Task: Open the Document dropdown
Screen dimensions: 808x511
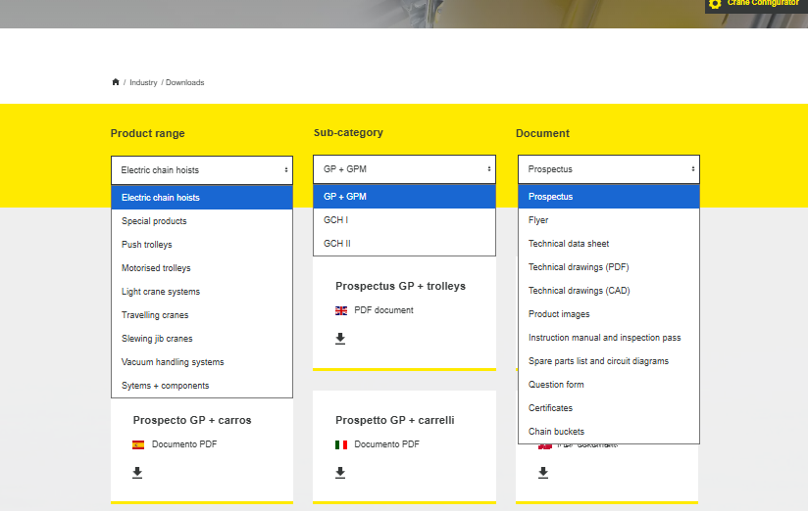Action: (608, 169)
